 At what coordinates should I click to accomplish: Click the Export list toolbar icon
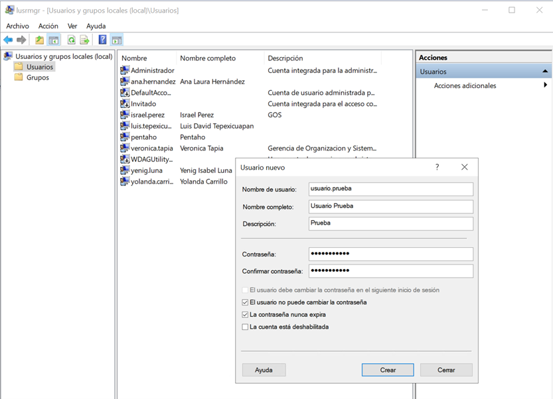pyautogui.click(x=84, y=40)
